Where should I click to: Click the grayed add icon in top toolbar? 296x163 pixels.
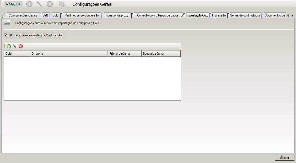pos(29,4)
